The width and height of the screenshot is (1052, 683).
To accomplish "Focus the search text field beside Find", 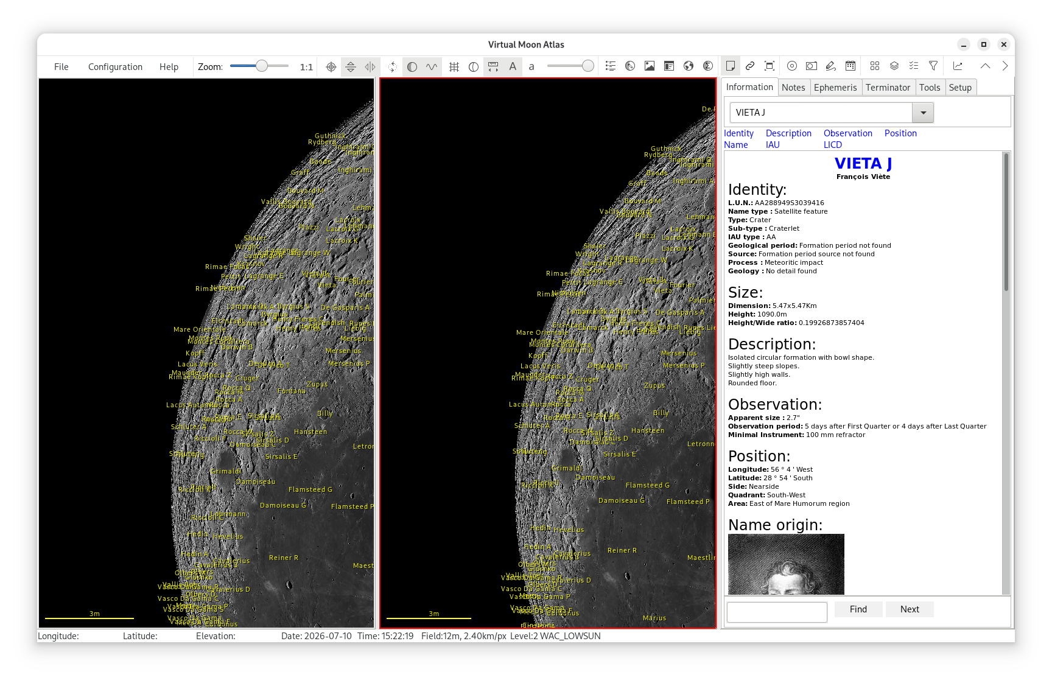I will (777, 612).
